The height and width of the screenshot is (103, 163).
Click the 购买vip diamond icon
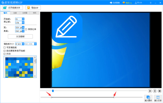[124, 3]
